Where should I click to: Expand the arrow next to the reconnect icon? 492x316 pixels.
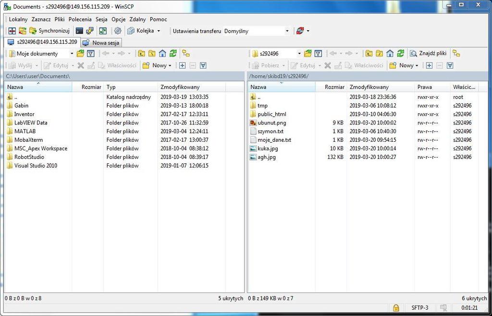point(308,31)
